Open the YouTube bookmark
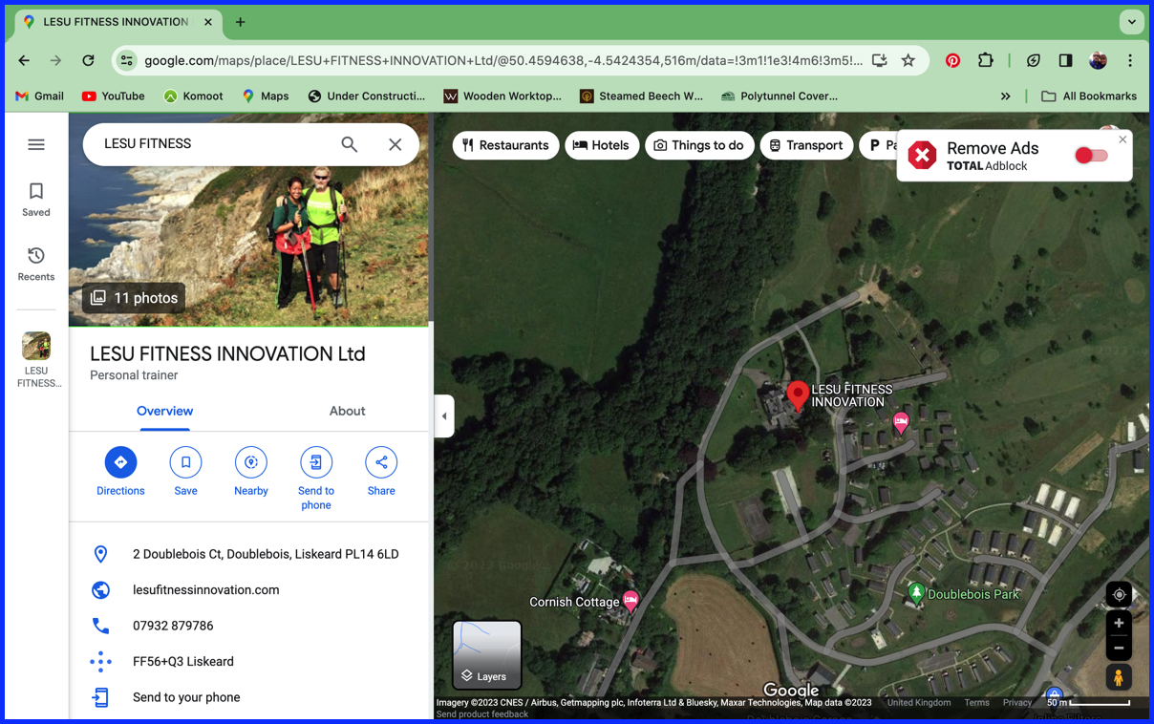 (114, 96)
